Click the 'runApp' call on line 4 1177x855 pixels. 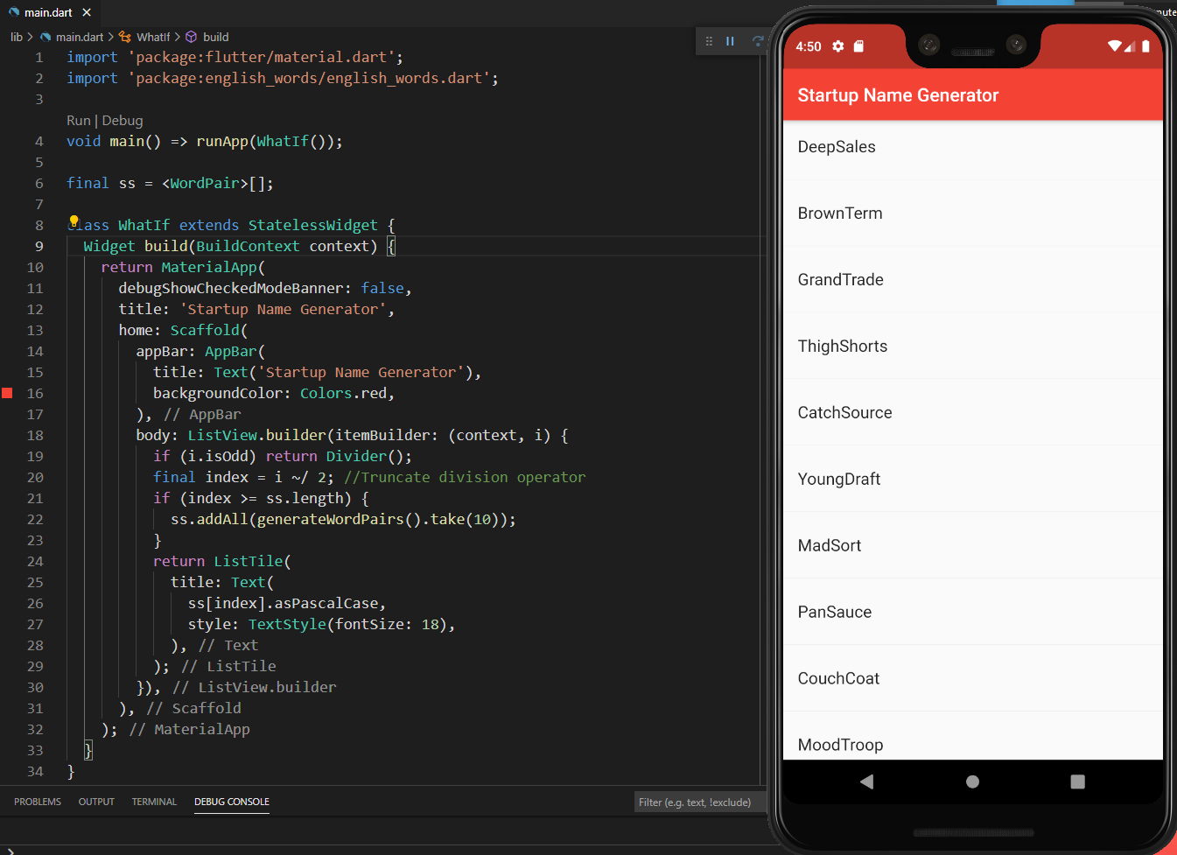point(222,141)
